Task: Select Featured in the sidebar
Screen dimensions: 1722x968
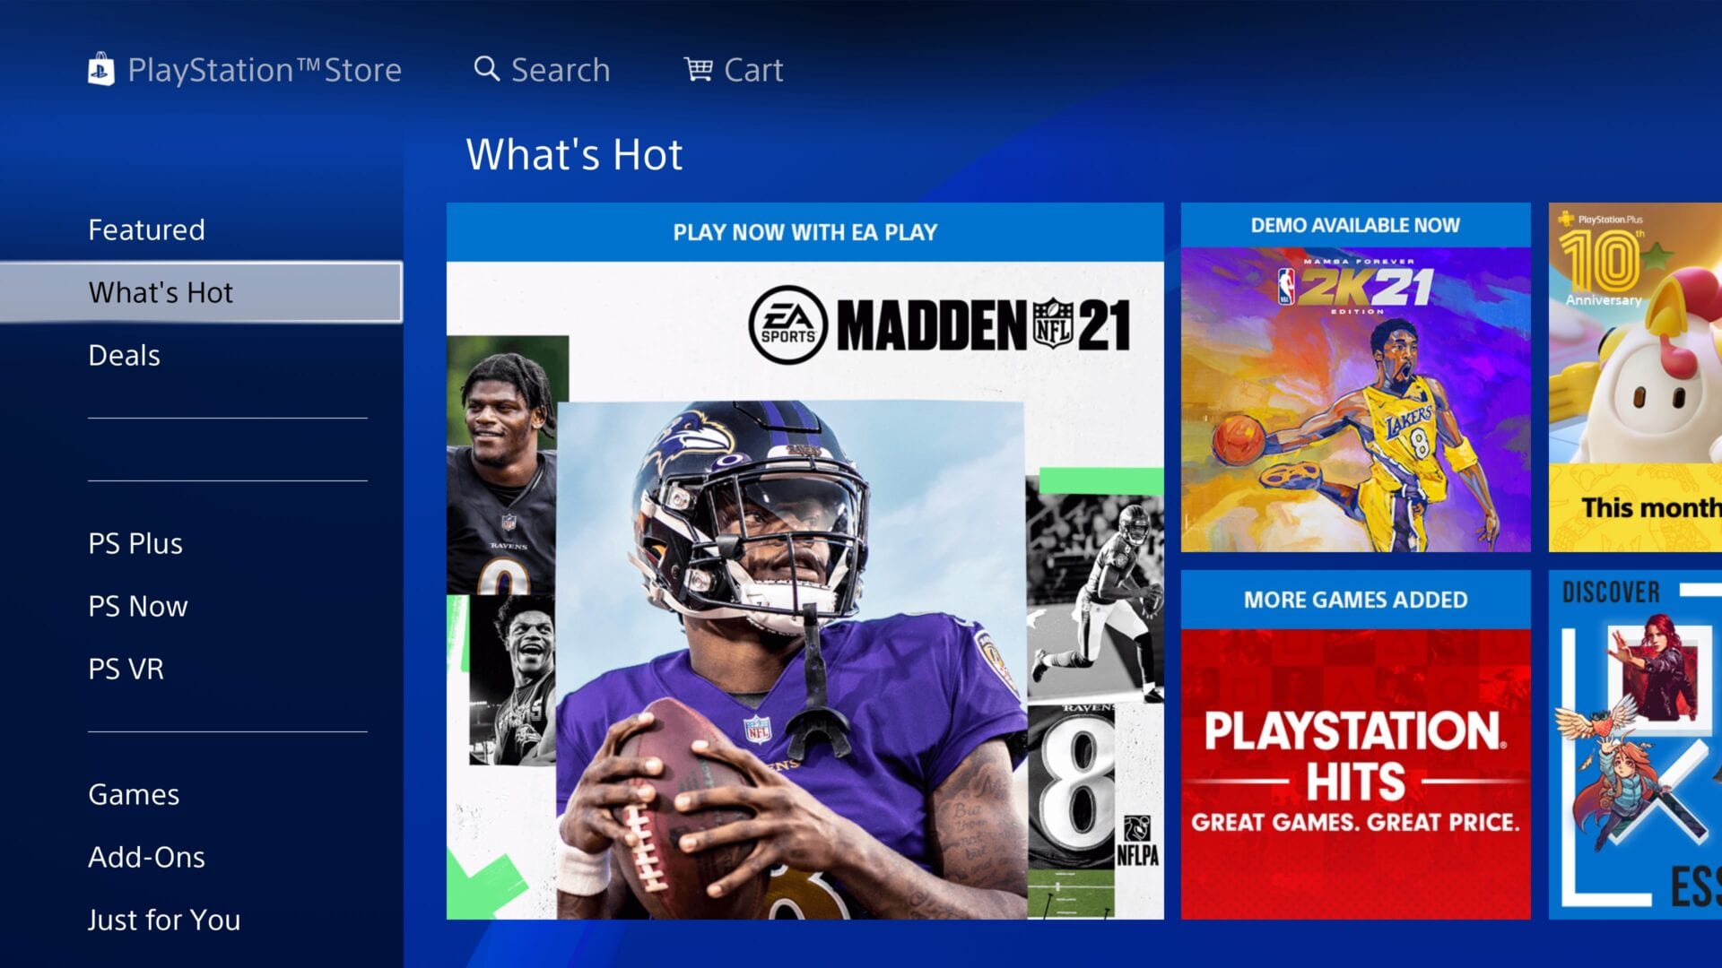Action: coord(146,229)
